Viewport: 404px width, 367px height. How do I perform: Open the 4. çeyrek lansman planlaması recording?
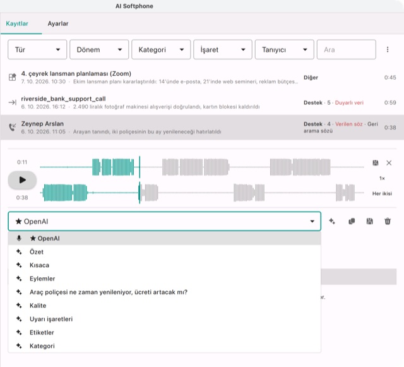tap(202, 77)
